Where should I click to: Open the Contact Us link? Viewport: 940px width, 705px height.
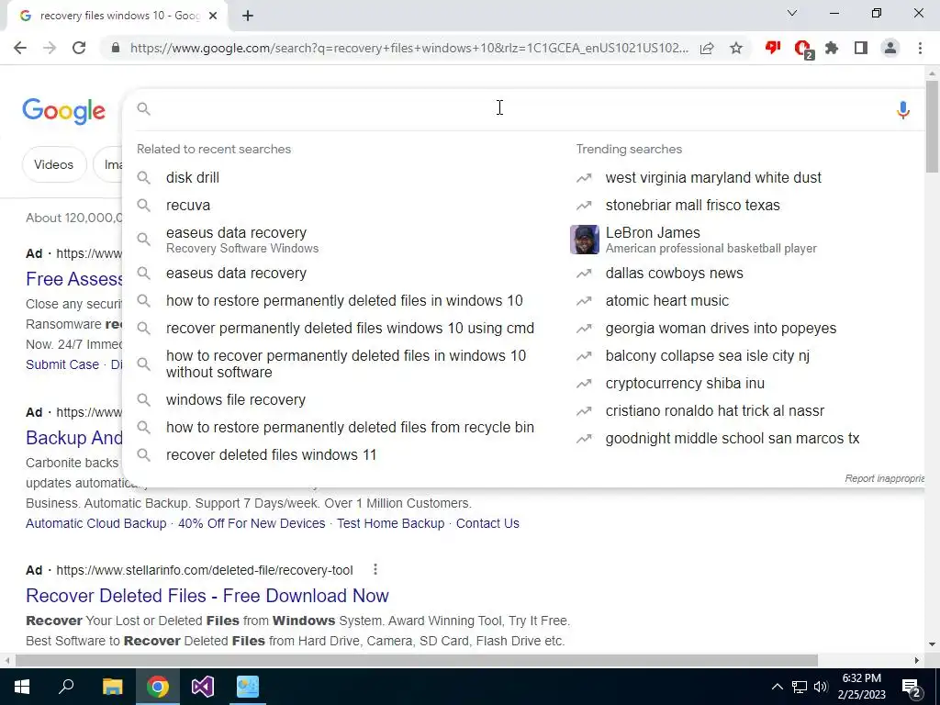487,523
